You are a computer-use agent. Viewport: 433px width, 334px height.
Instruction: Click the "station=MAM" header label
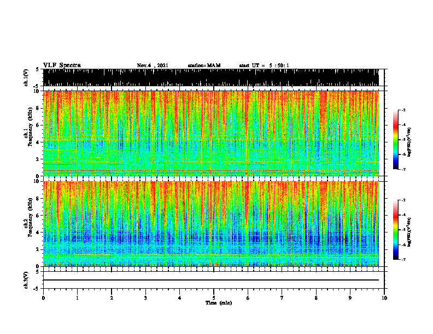[x=204, y=65]
